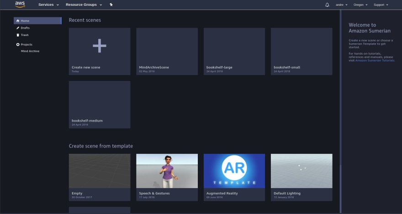The height and width of the screenshot is (214, 402).
Task: Open the Oregon region selector
Action: click(360, 5)
